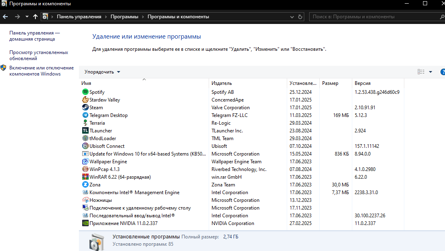Click the NVIDIA Corporation publisher cell
This screenshot has height=251, width=445.
click(233, 223)
